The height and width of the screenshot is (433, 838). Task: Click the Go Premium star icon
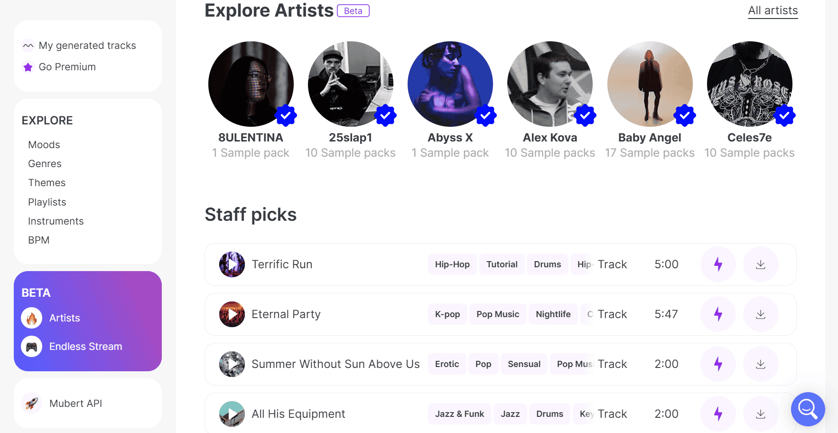point(28,67)
